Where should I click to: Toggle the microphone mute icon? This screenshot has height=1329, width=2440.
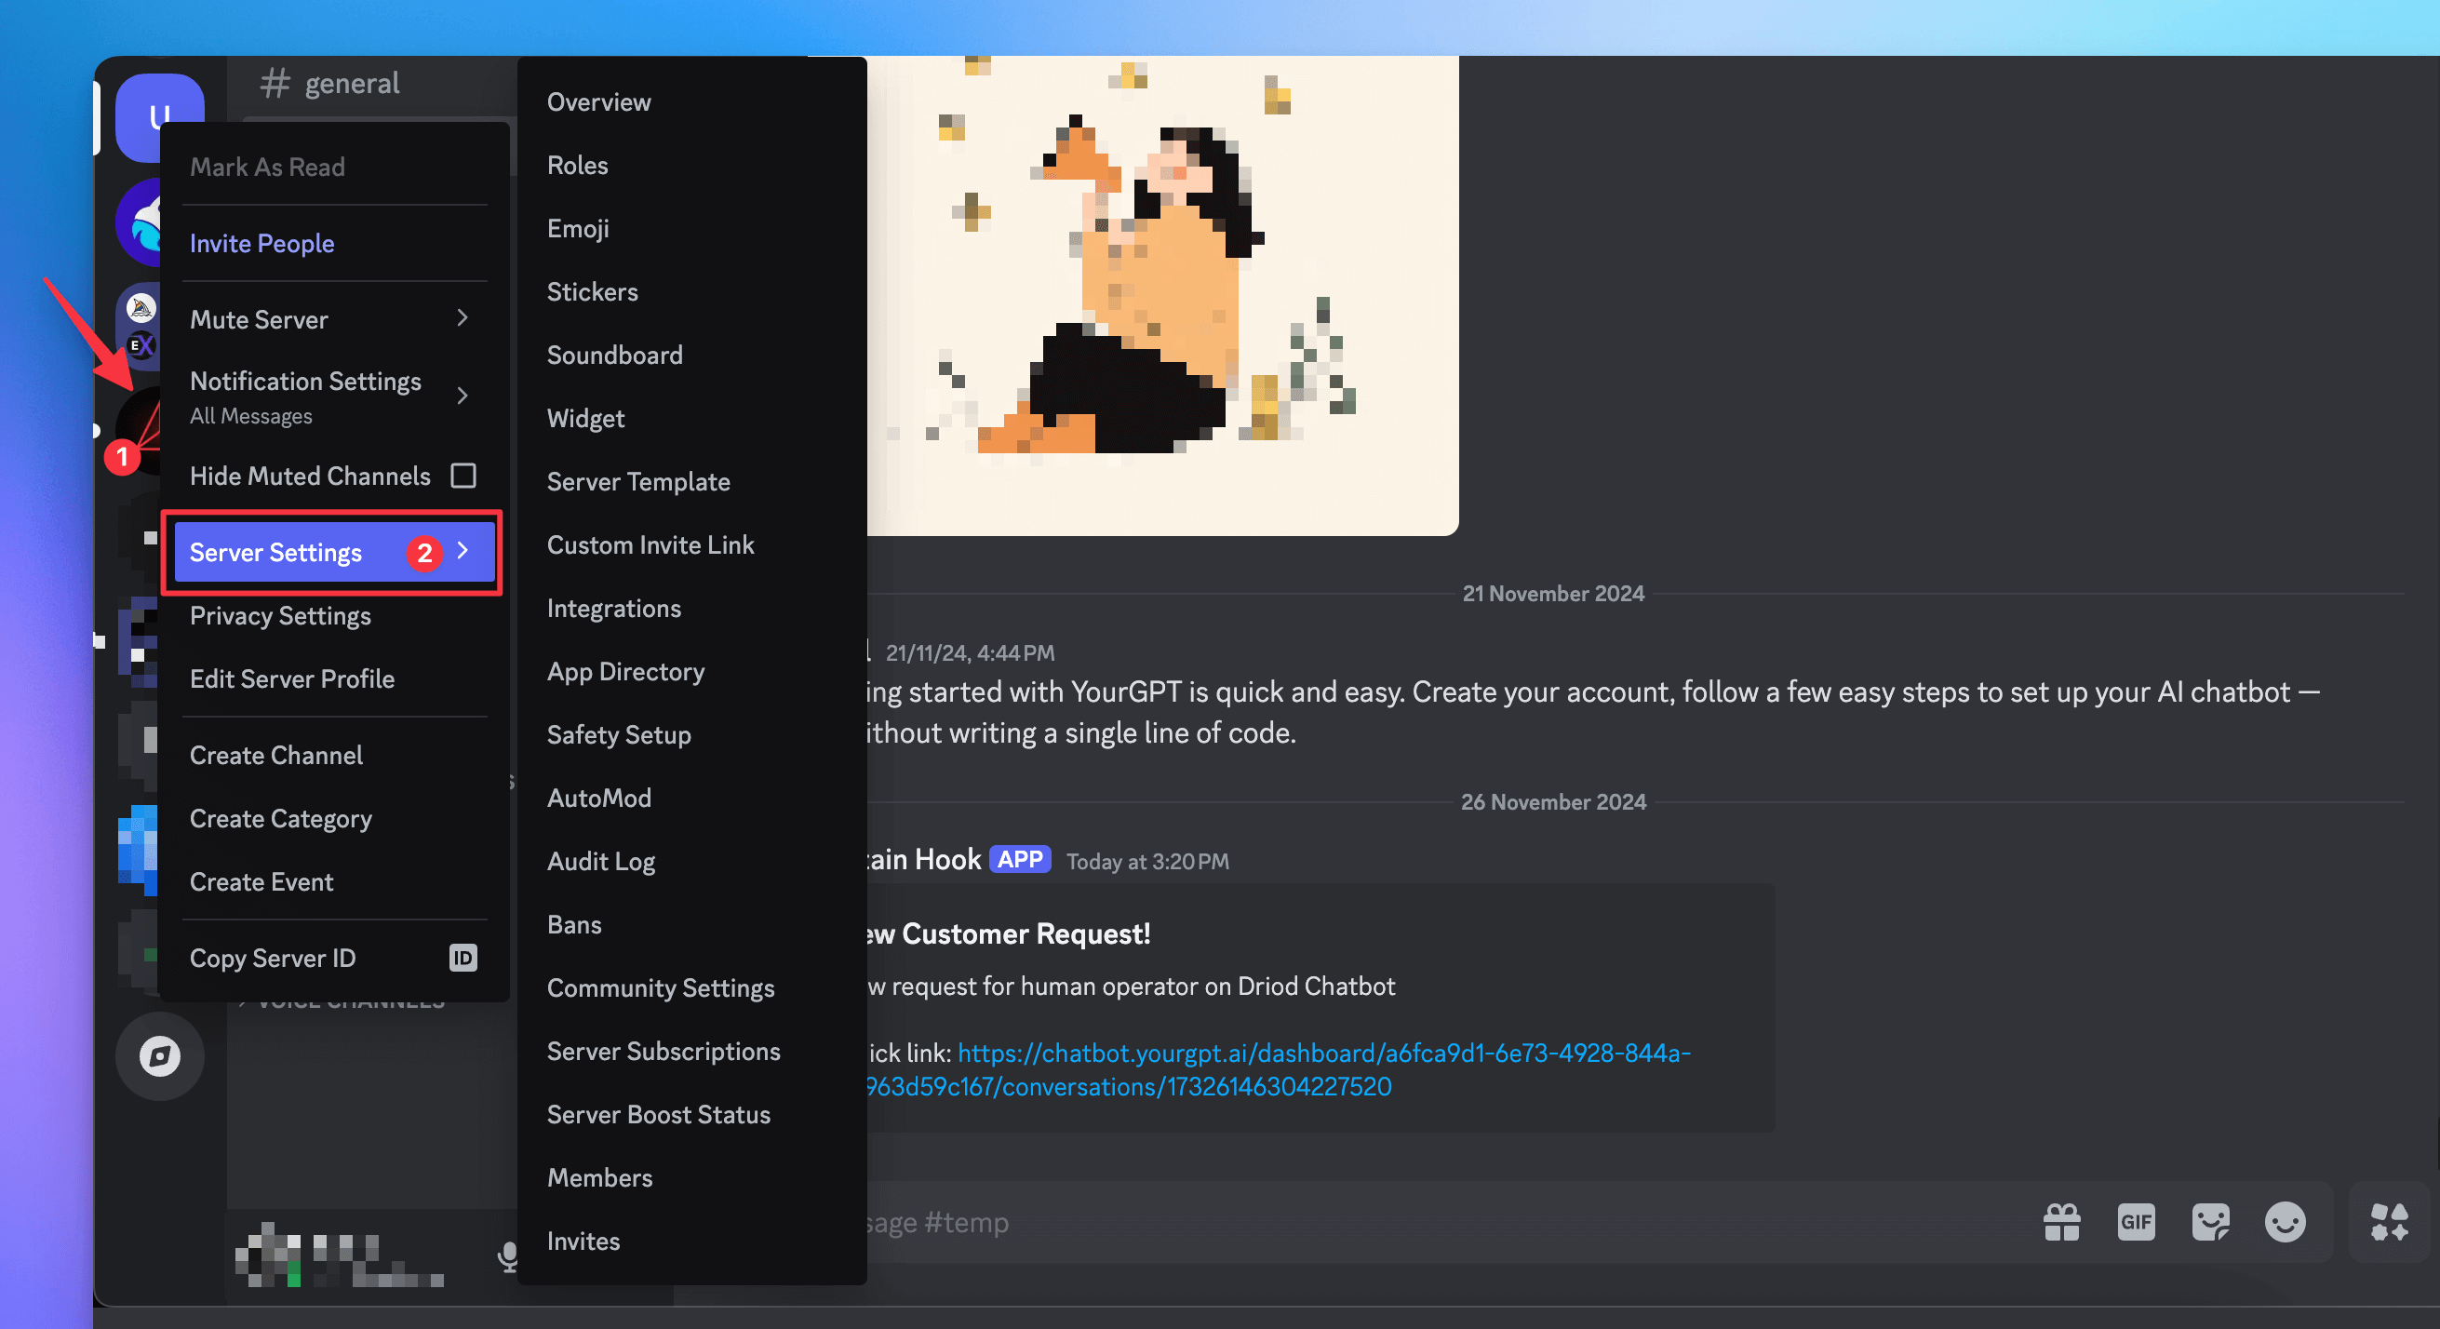point(508,1257)
